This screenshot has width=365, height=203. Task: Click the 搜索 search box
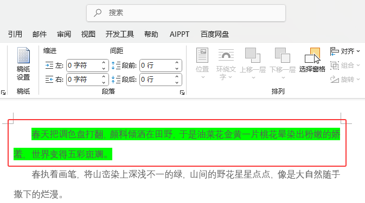(186, 13)
